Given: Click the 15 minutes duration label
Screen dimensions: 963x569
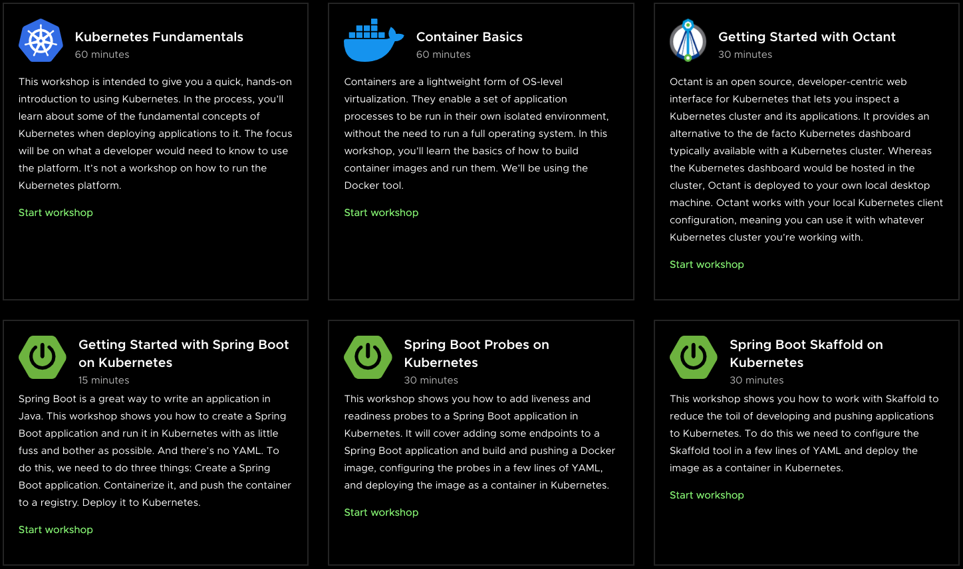Looking at the screenshot, I should click(104, 380).
